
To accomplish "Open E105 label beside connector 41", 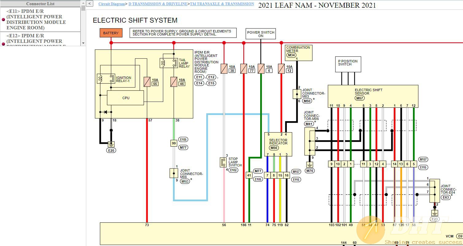I will click(258, 179).
